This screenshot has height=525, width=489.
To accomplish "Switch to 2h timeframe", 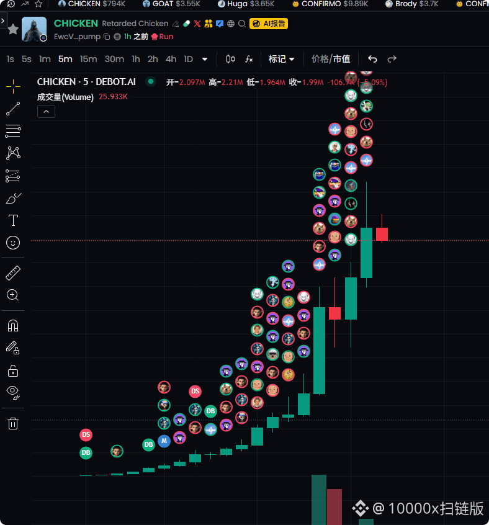I will 153,59.
